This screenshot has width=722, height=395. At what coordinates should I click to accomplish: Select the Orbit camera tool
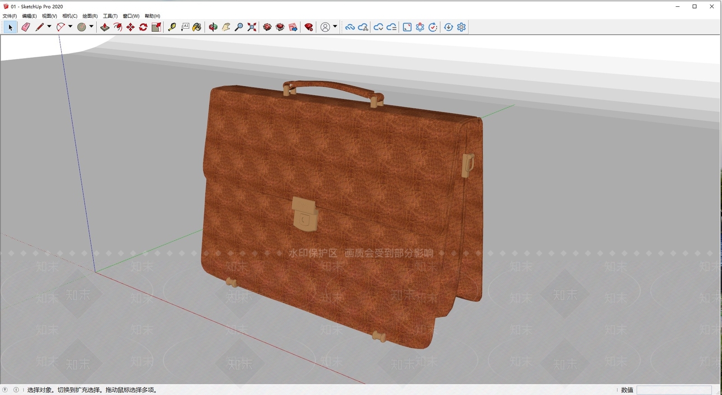coord(213,27)
